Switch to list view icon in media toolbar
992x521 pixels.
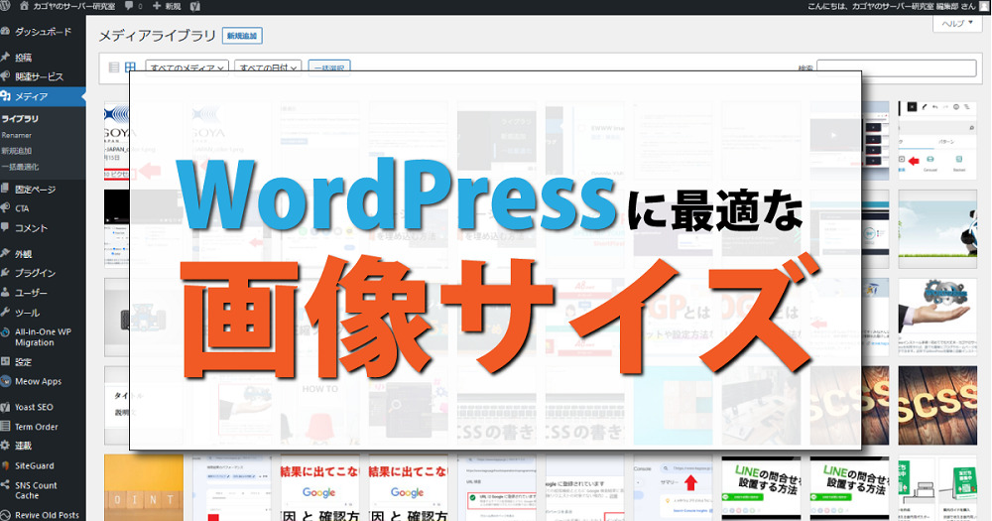tap(114, 67)
